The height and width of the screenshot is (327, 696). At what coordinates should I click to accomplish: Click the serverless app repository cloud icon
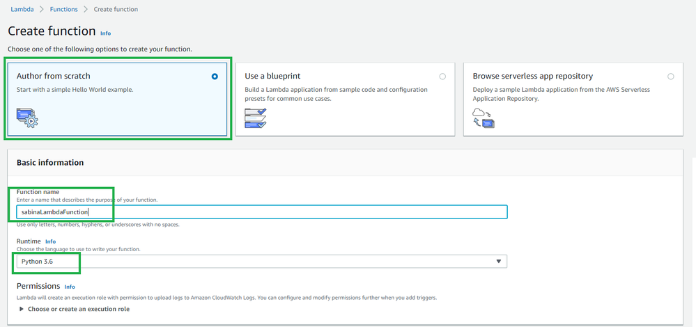tap(484, 118)
